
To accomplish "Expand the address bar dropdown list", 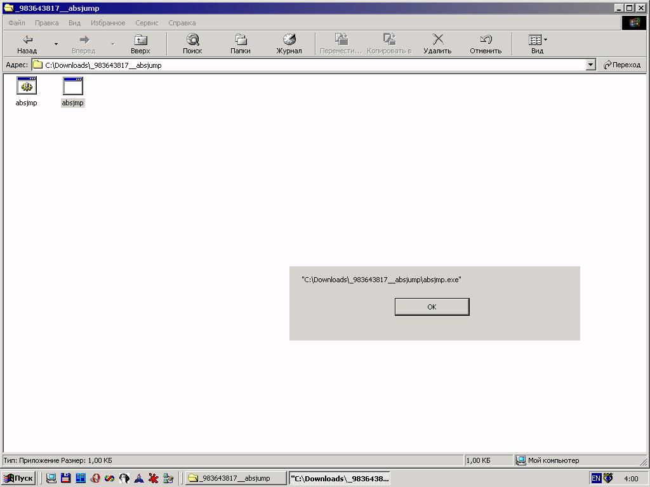I will pos(591,65).
